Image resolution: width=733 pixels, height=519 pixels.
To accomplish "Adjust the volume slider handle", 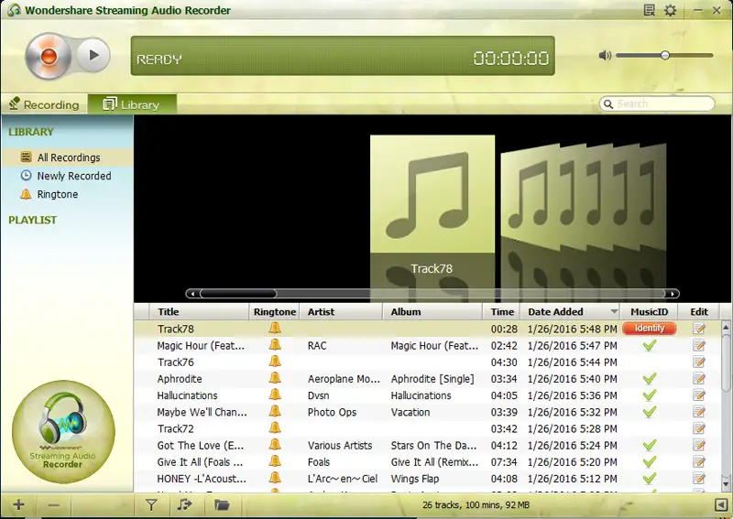I will coord(665,55).
